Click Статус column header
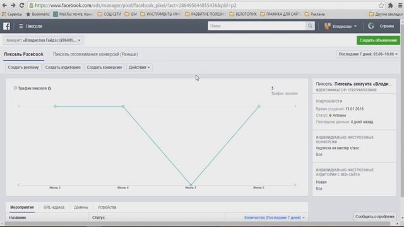Image resolution: width=404 pixels, height=227 pixels. pos(98,218)
